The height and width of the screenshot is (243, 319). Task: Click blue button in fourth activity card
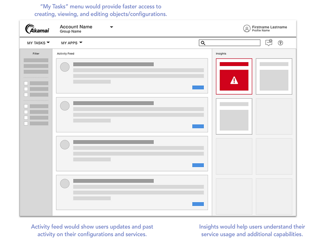click(x=198, y=204)
